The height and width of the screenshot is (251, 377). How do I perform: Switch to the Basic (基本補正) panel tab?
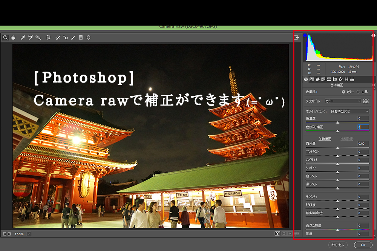tap(306, 80)
